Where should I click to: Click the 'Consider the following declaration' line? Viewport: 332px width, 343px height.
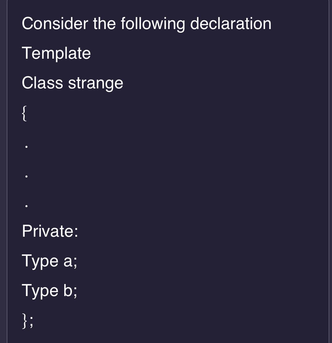coord(146,24)
